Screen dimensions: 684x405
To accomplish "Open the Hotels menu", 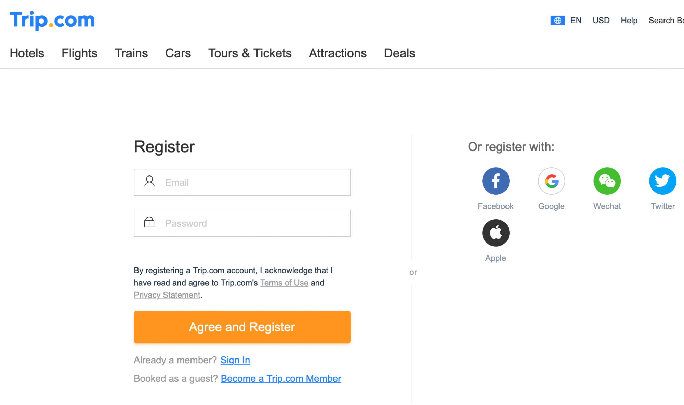I will (x=27, y=53).
